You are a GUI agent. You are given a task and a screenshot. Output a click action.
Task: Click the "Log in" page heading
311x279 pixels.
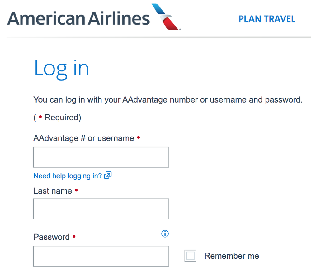(x=61, y=68)
